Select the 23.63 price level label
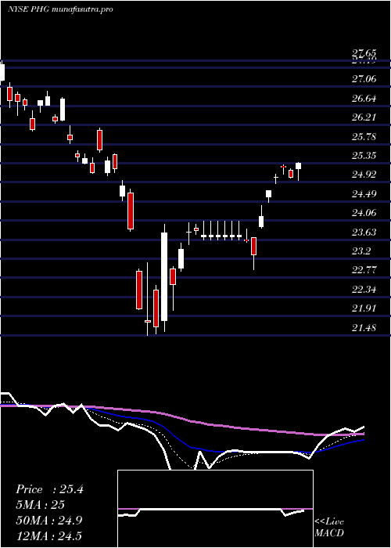This screenshot has width=391, height=548. click(x=364, y=232)
